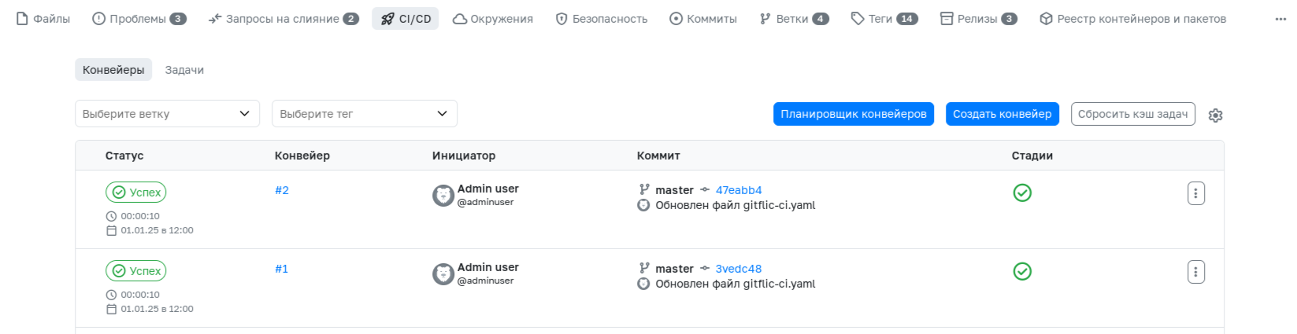Click the Стадии column header

1032,156
